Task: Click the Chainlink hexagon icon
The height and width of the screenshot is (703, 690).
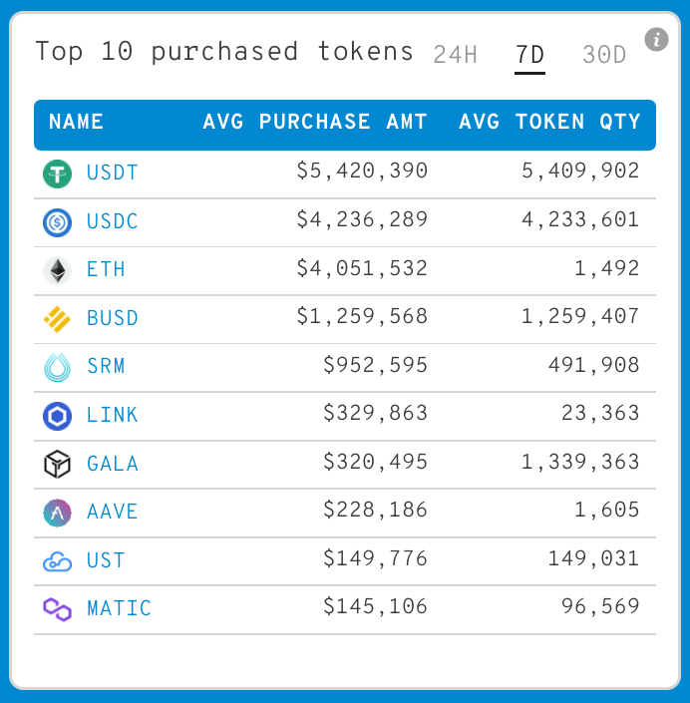Action: [x=58, y=416]
